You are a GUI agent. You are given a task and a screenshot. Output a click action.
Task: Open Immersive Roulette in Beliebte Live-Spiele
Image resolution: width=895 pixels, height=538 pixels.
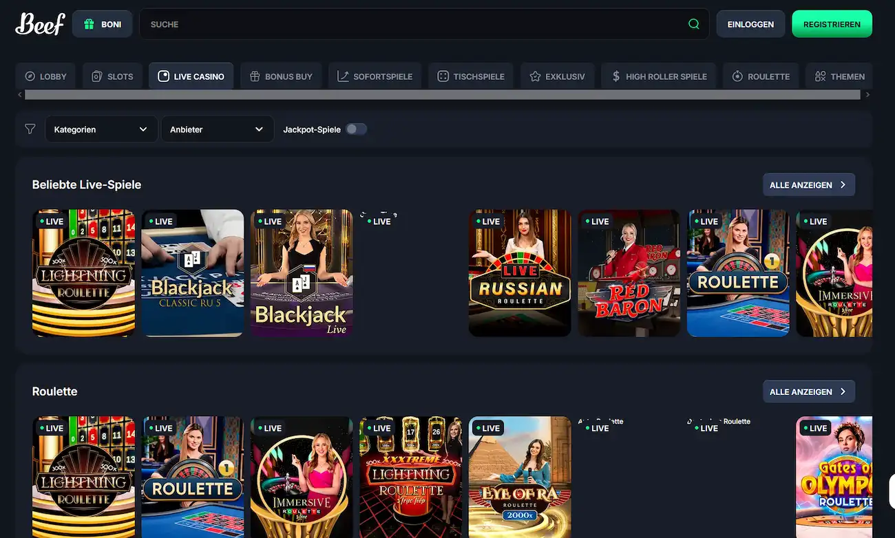pos(834,273)
